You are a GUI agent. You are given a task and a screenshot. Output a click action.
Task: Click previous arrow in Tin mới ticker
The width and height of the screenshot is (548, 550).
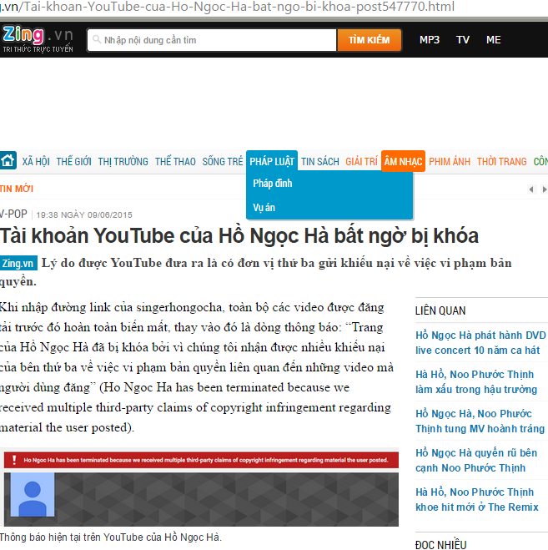pos(531,189)
